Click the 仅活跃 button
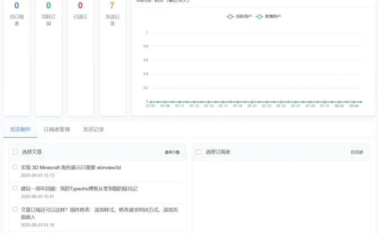This screenshot has height=234, width=379. (357, 152)
